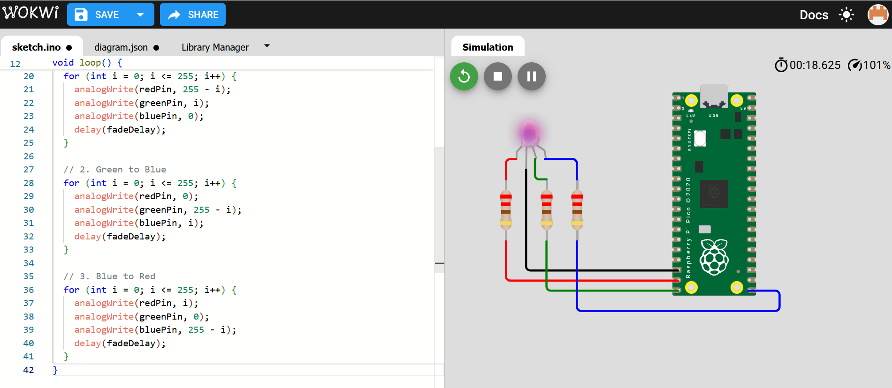Open the Docs link
Image resolution: width=892 pixels, height=388 pixels.
814,15
